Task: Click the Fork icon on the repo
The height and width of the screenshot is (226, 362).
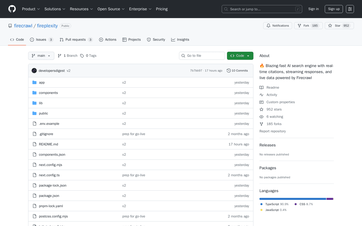Action: tap(299, 25)
